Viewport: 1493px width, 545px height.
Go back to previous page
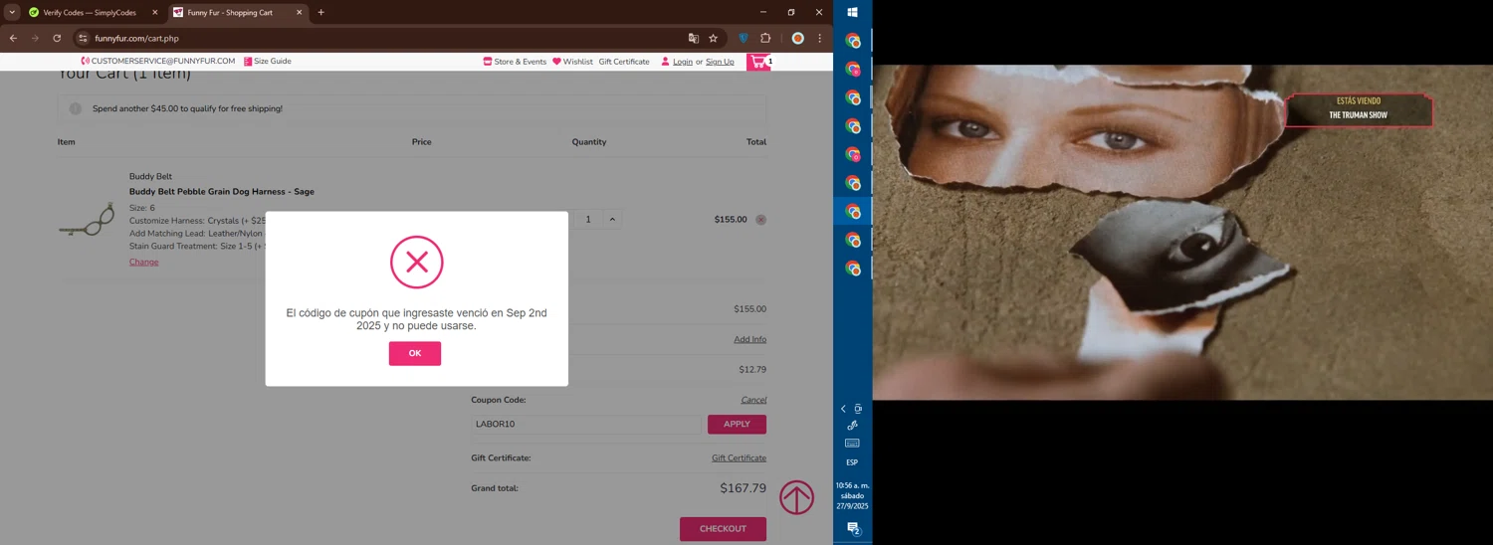click(x=13, y=39)
